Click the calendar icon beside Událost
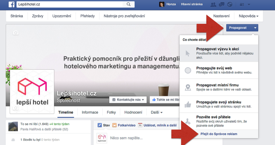This screenshot has height=145, width=275. click(x=140, y=125)
